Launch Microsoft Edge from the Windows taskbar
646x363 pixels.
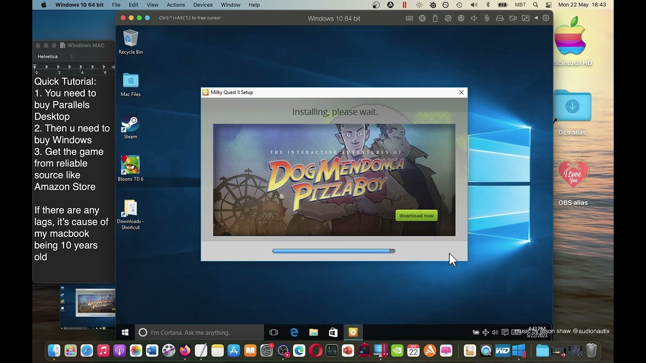point(294,332)
